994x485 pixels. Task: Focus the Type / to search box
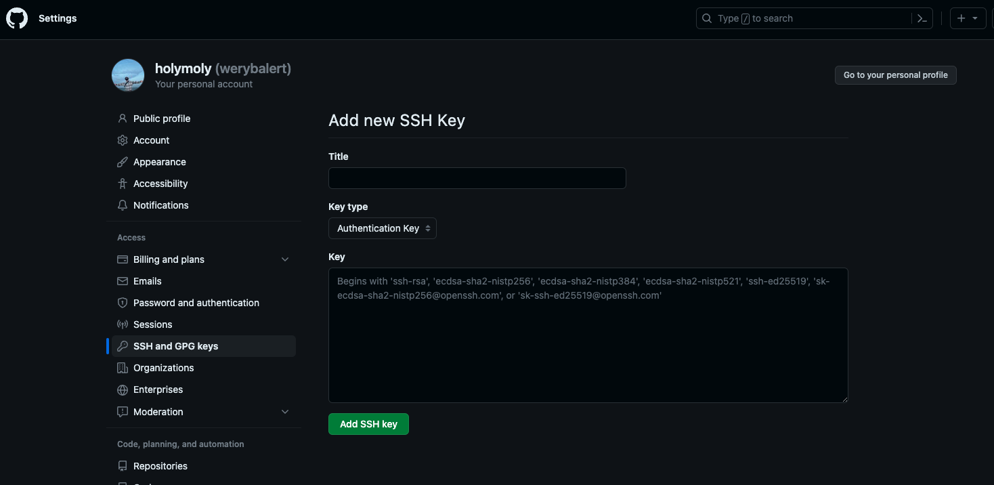815,18
